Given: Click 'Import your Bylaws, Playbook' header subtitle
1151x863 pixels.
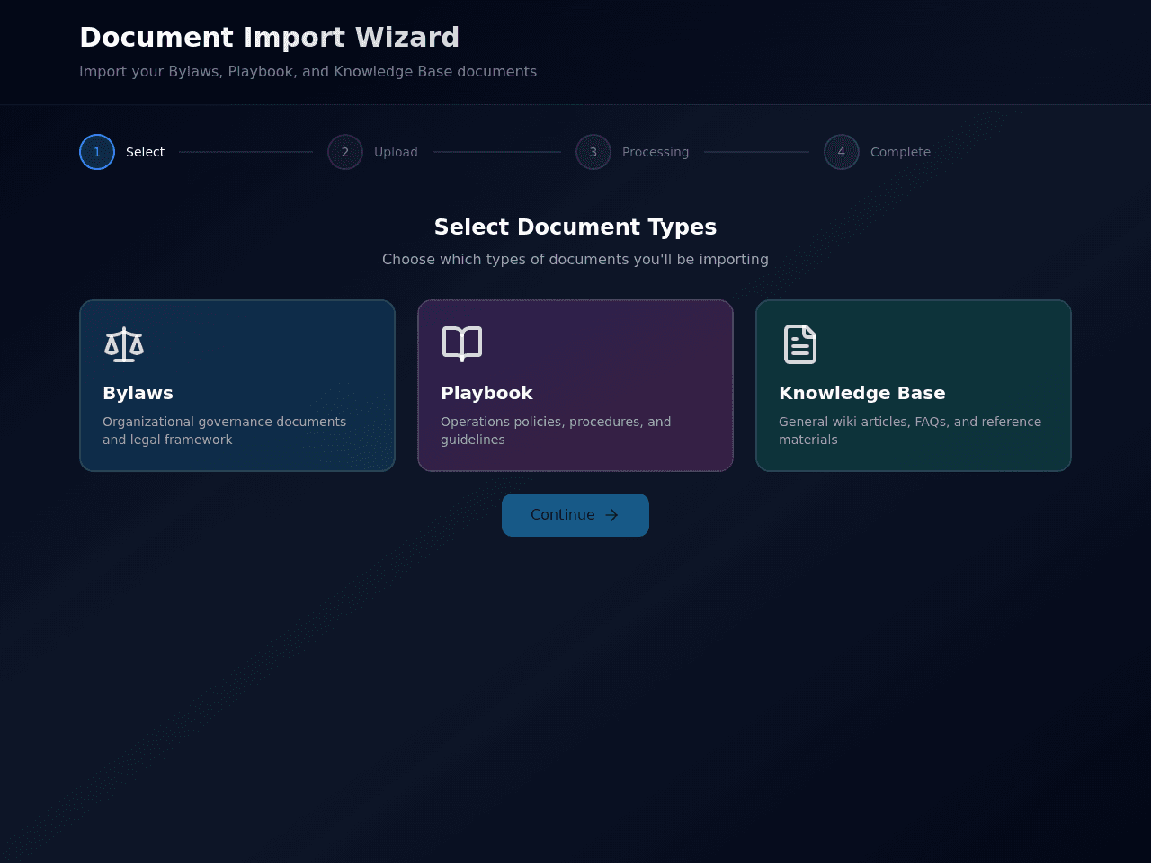Looking at the screenshot, I should point(308,71).
